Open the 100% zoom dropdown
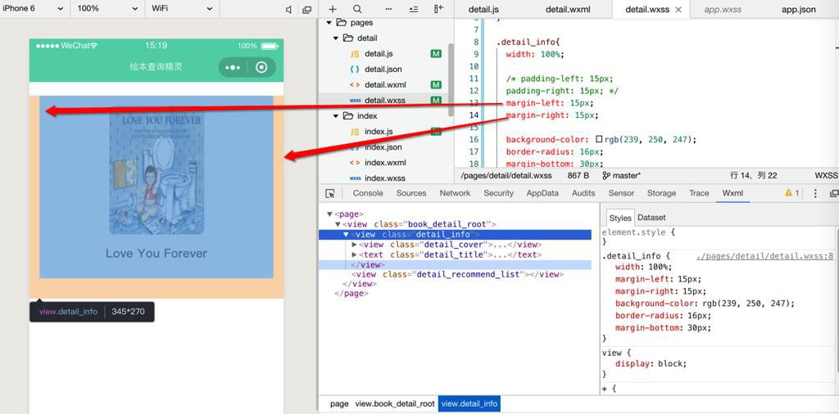839x414 pixels. [107, 9]
